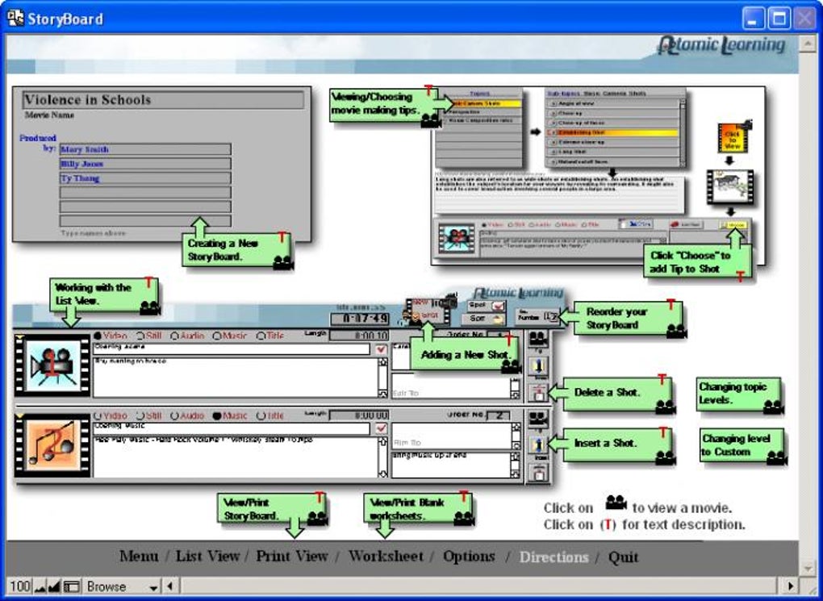Play movie for Working with the List View

click(150, 307)
